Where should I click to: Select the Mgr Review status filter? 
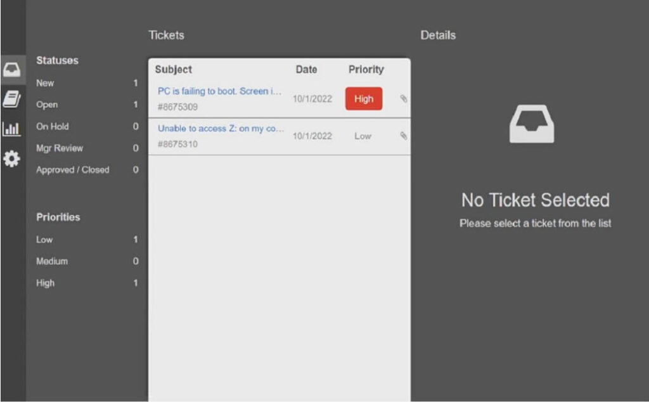[x=60, y=148]
